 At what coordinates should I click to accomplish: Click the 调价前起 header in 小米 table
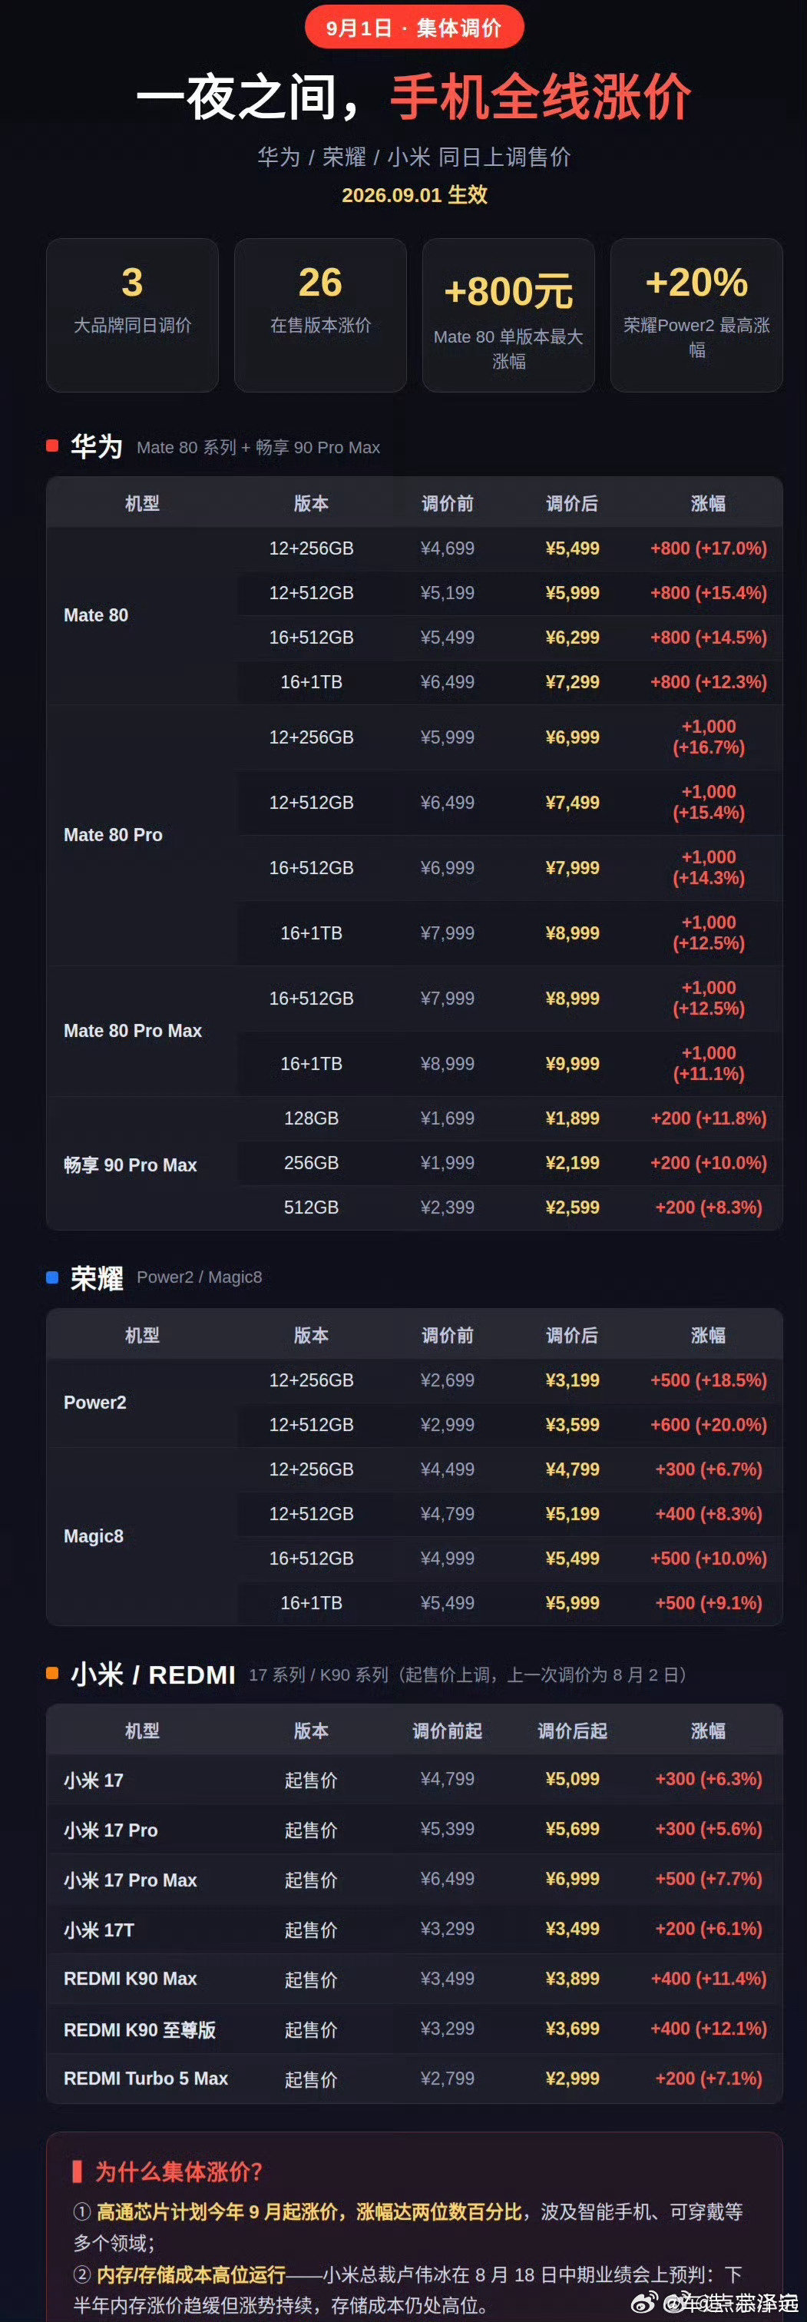(448, 1731)
